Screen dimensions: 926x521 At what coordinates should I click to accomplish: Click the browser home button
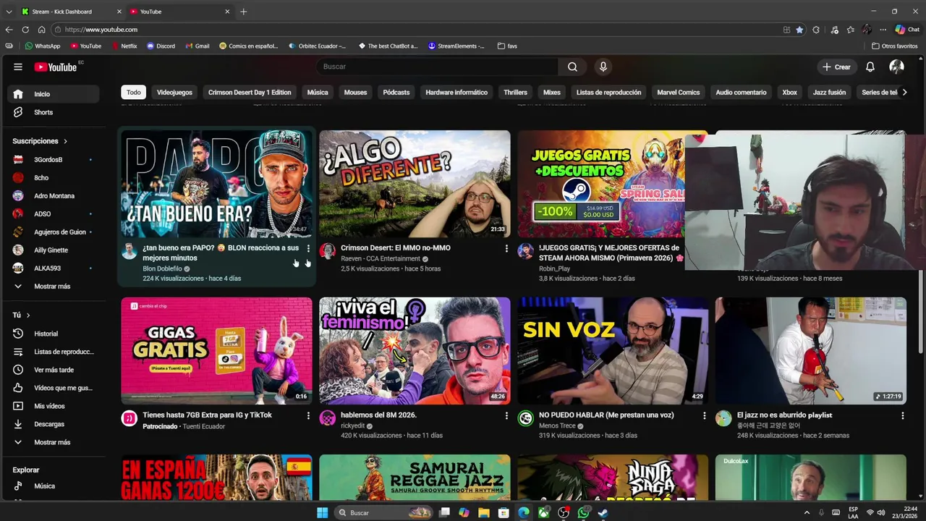[41, 30]
